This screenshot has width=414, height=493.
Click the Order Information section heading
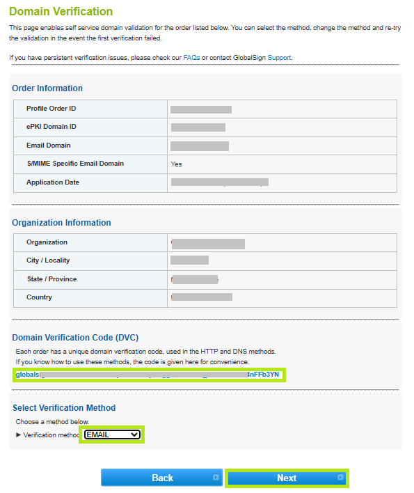pos(47,88)
